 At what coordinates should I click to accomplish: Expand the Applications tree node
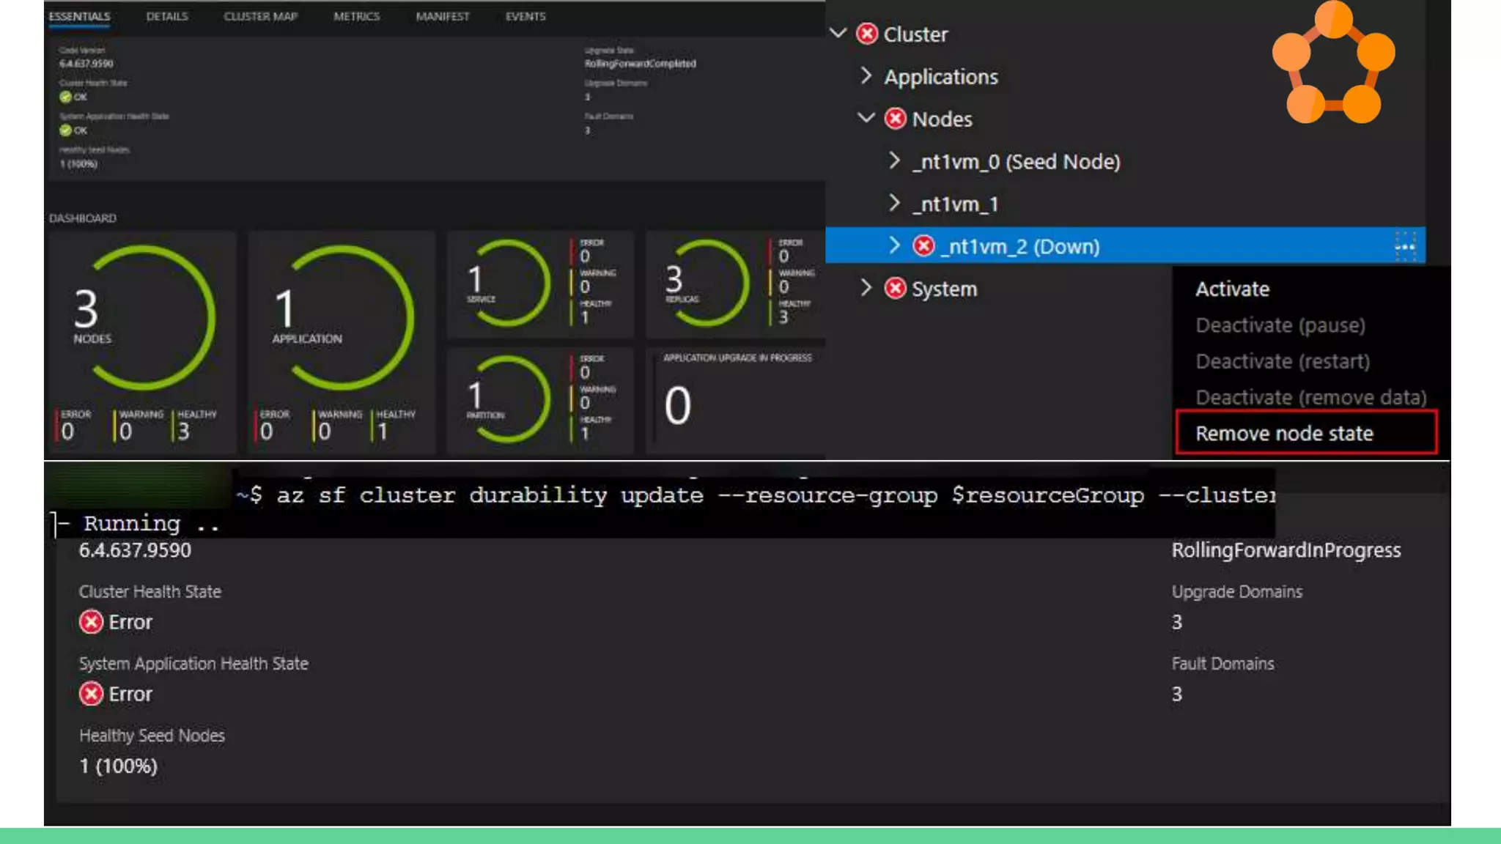point(866,75)
